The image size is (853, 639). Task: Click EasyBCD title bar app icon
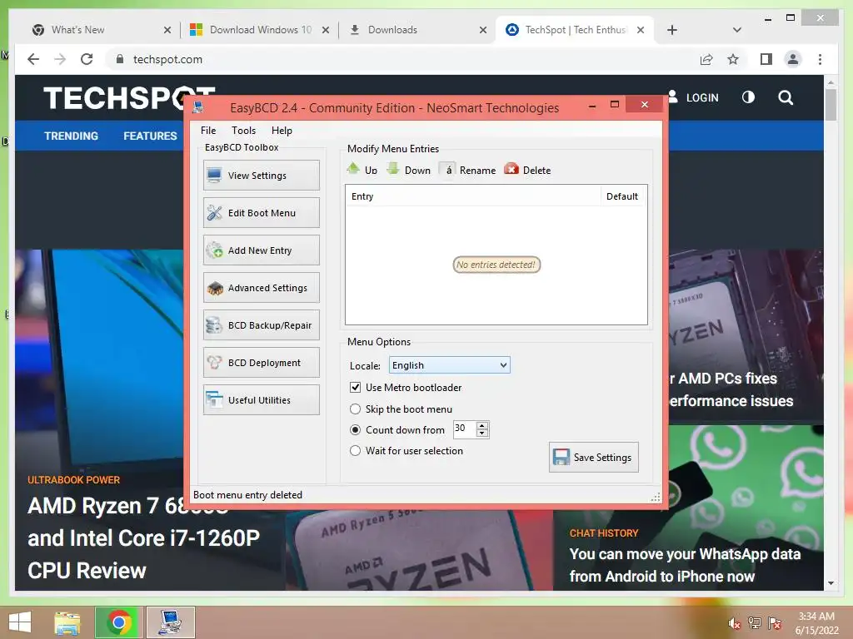[x=198, y=107]
